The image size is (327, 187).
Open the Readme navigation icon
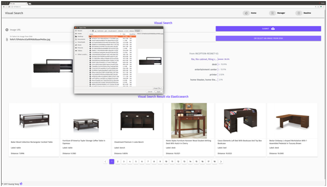click(x=299, y=13)
